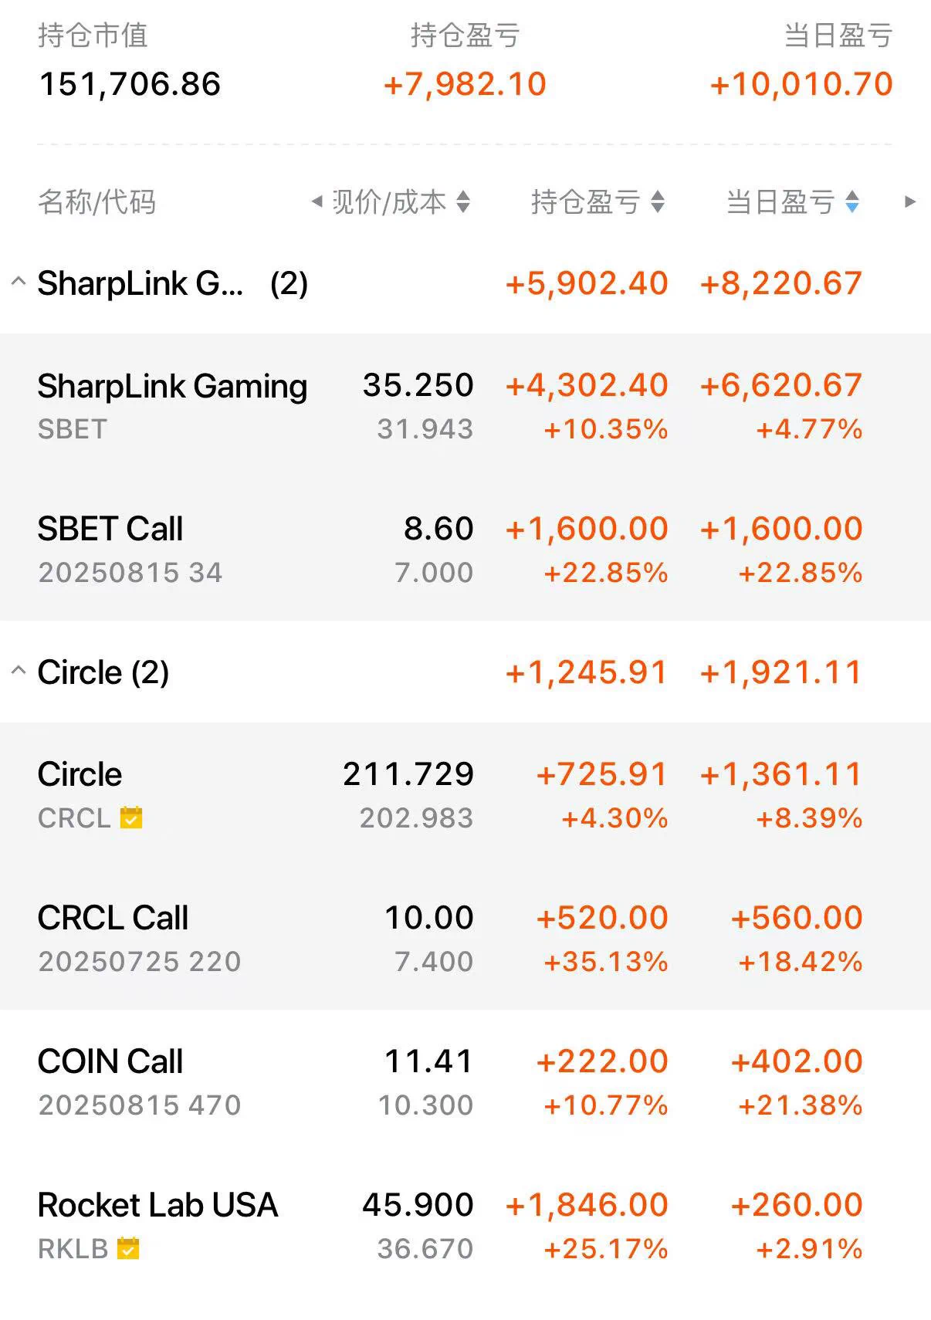Image resolution: width=931 pixels, height=1320 pixels.
Task: Tap SharpLink group daily P/L +8,220.67
Action: pyautogui.click(x=780, y=283)
